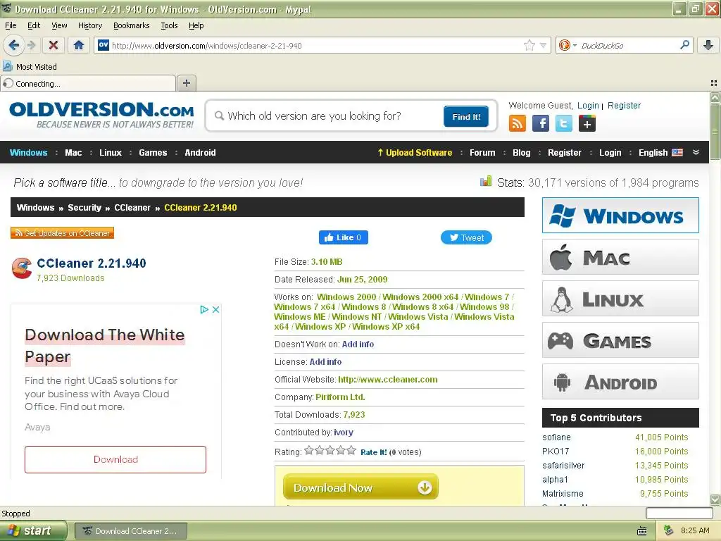Open the Security breadcrumb link

tap(84, 208)
